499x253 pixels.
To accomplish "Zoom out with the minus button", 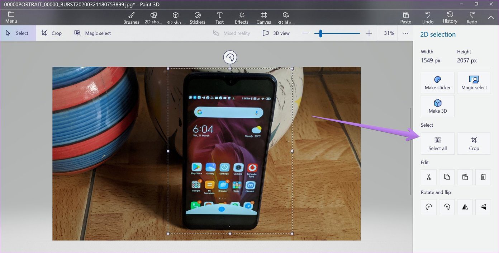I will point(305,33).
